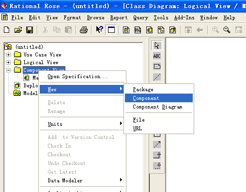Image resolution: width=246 pixels, height=192 pixels.
Task: Click the New file toolbar icon
Action: 7,30
